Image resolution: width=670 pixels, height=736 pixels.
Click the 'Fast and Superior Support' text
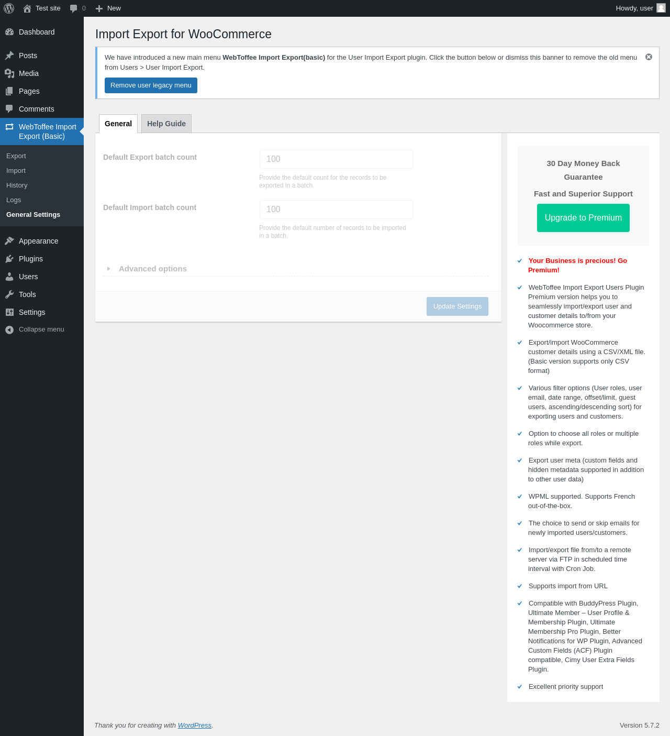(583, 194)
